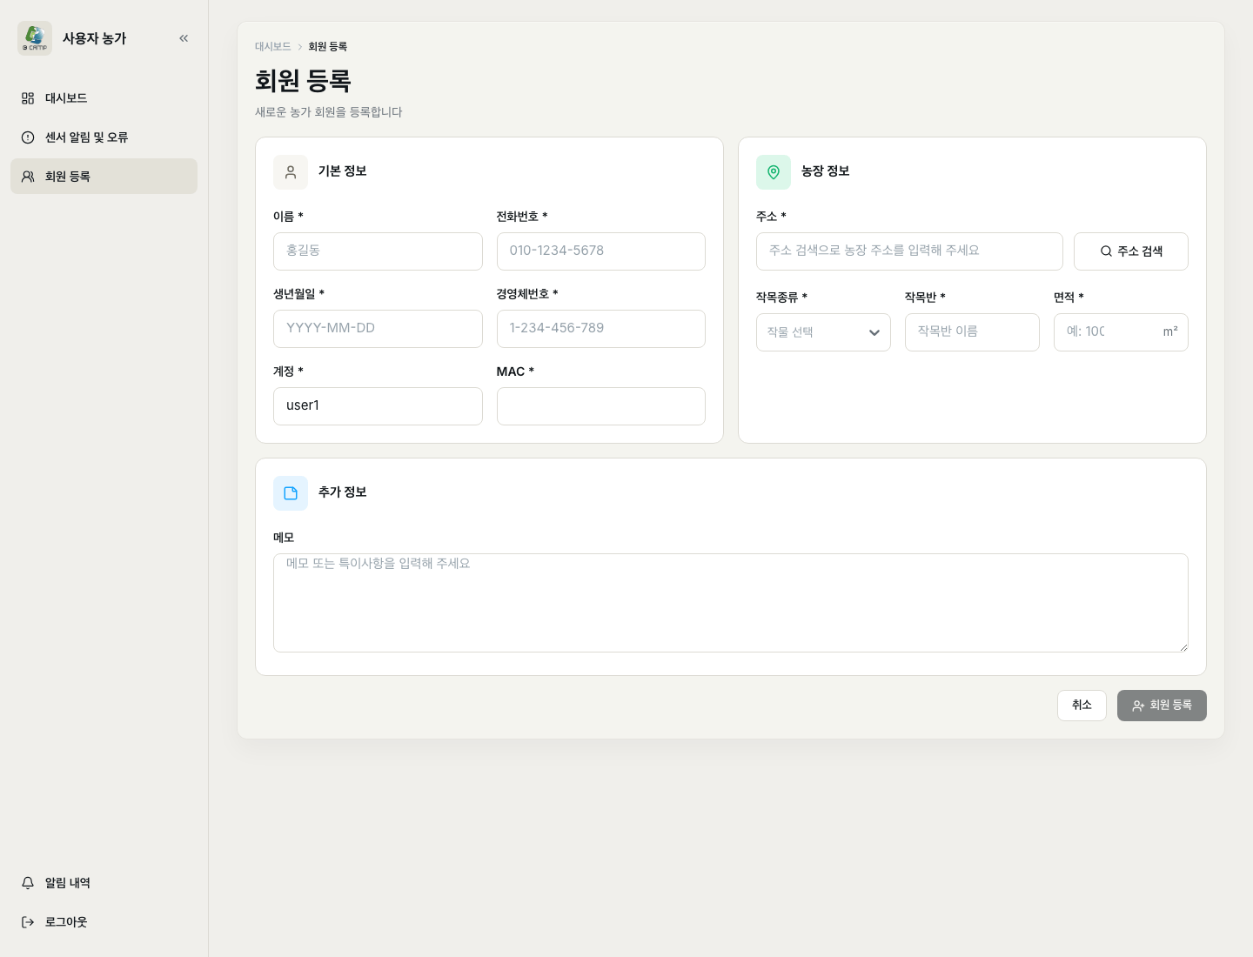This screenshot has width=1253, height=957.
Task: Click the 새로운 농가 회원을 등록합니다 subtitle
Action: point(329,112)
